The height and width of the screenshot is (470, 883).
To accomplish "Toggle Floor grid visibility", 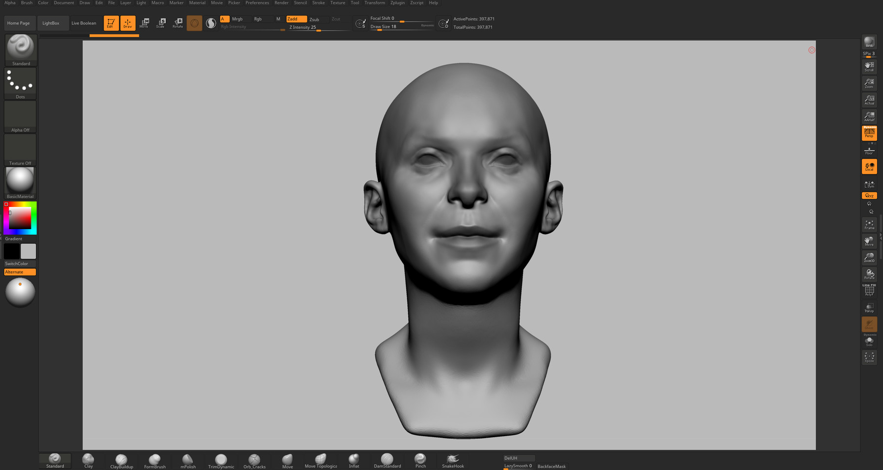I will click(869, 150).
